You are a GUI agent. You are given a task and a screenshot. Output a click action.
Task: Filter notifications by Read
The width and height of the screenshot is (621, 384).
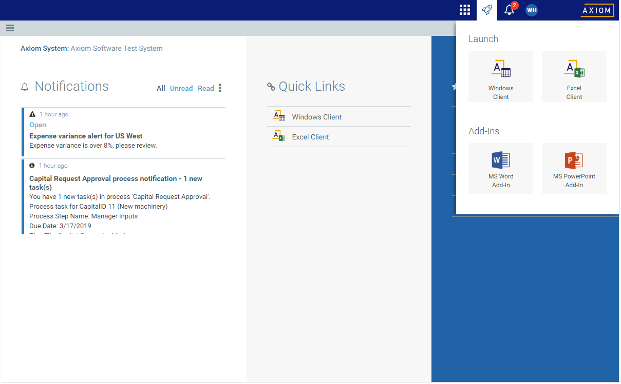coord(205,88)
